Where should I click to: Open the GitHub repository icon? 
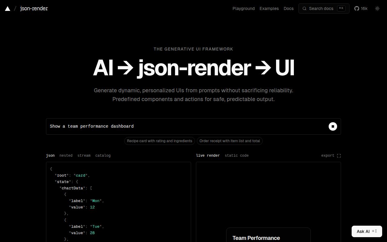357,8
